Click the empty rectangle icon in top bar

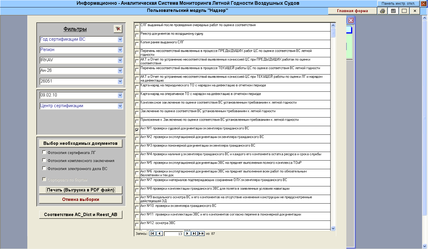click(x=404, y=11)
